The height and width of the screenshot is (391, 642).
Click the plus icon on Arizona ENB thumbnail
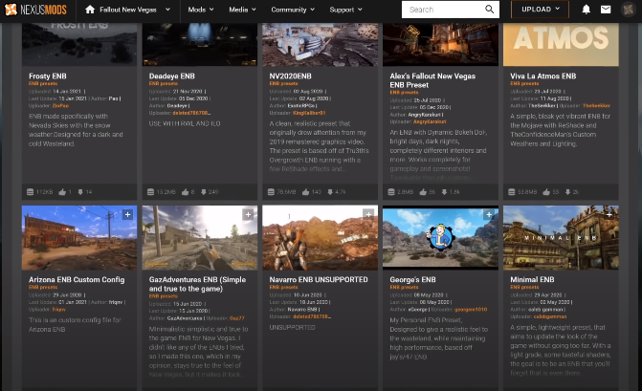pos(128,215)
